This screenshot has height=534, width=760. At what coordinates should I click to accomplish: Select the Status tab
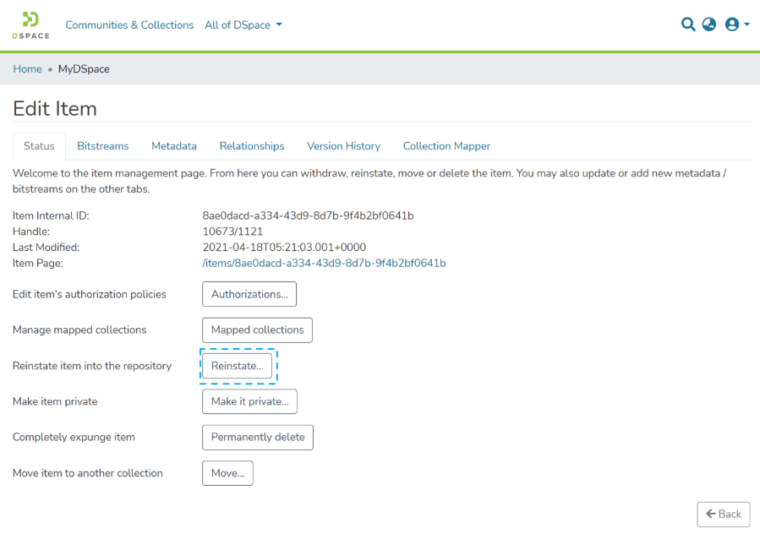point(39,146)
